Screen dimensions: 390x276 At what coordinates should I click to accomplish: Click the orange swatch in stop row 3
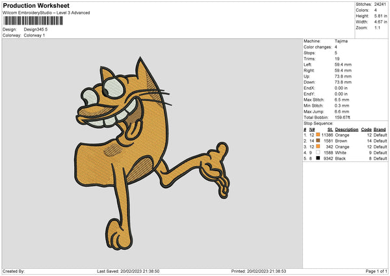pos(318,146)
